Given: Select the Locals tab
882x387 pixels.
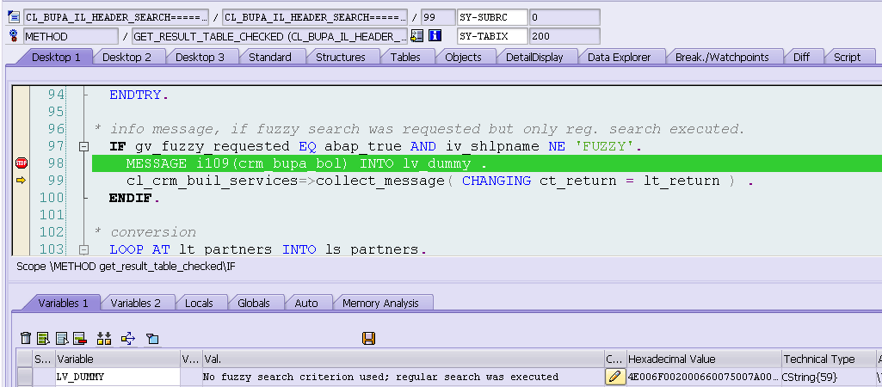Looking at the screenshot, I should click(199, 303).
